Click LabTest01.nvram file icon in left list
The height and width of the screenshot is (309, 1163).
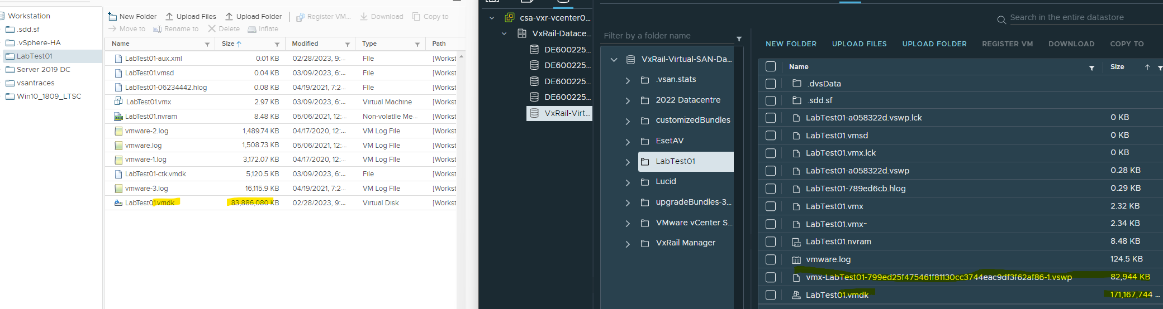(x=118, y=117)
